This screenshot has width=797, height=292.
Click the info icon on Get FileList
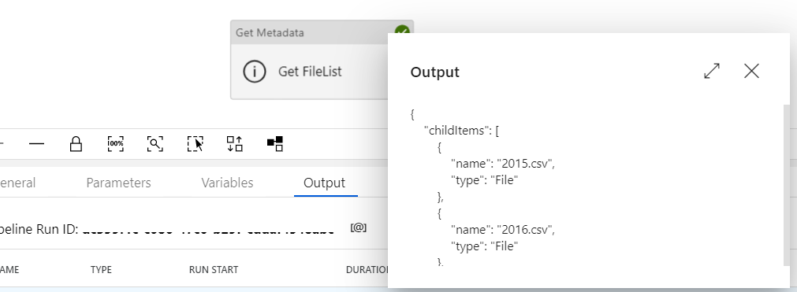point(254,72)
